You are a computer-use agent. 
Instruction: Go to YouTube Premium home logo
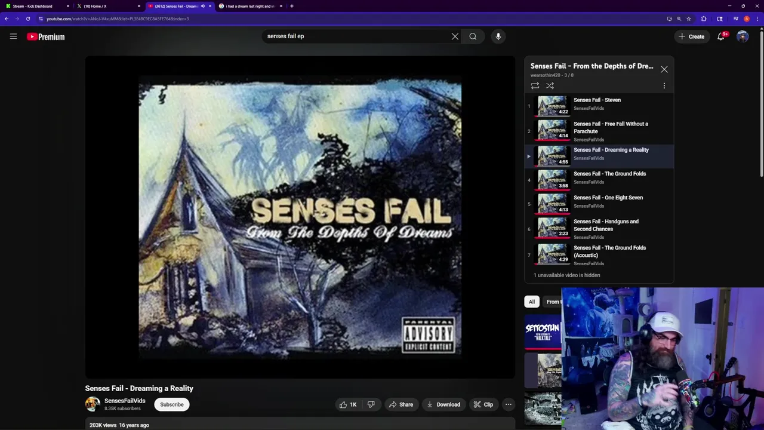[x=45, y=36]
